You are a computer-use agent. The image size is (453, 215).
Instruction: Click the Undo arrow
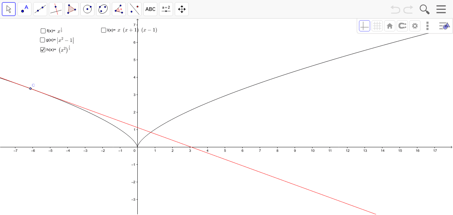point(395,9)
